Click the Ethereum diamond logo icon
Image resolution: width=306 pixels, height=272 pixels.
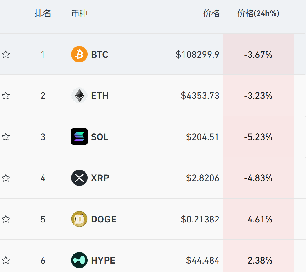click(x=79, y=96)
